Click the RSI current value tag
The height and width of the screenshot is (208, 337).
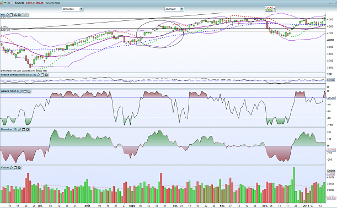click(330, 80)
